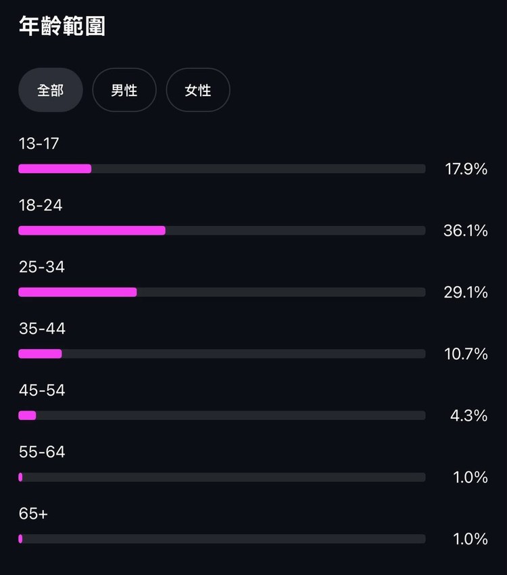The width and height of the screenshot is (507, 575).
Task: Tap the 36.1% percentage value
Action: click(x=465, y=231)
